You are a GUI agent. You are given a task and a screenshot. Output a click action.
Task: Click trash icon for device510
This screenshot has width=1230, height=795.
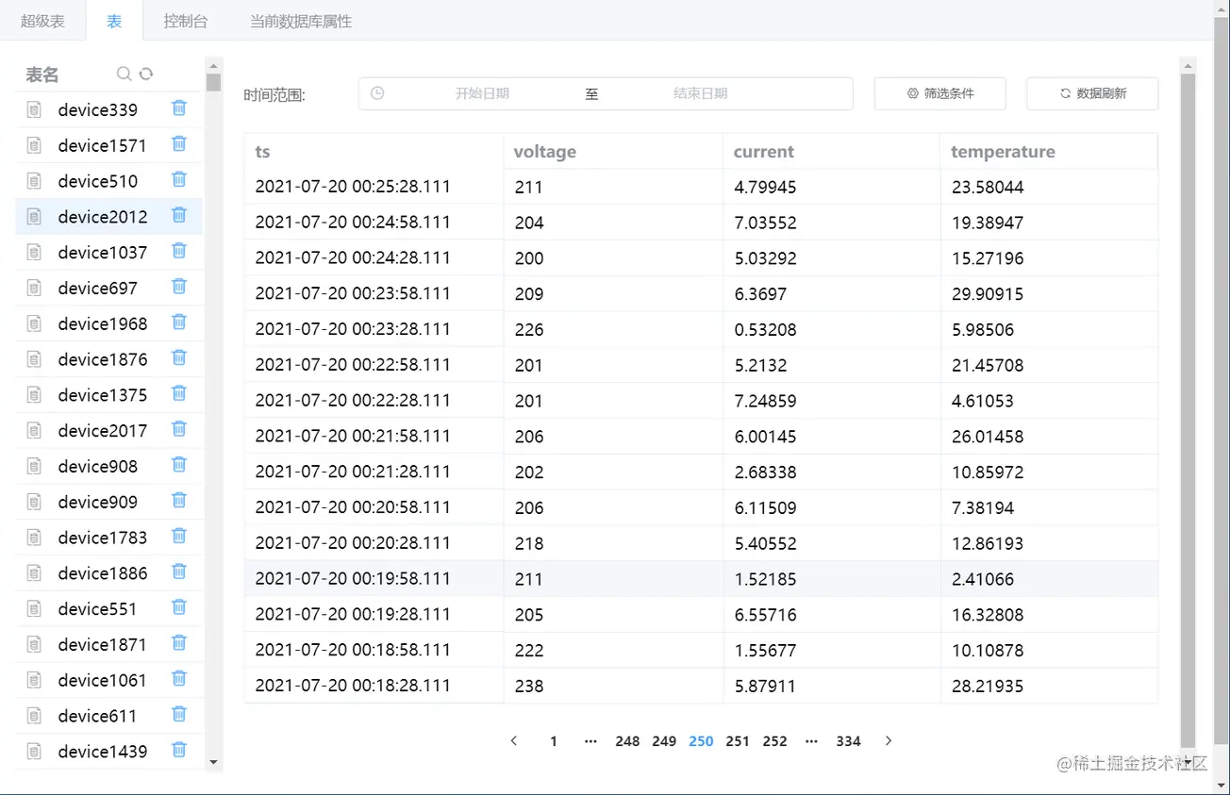(x=179, y=179)
